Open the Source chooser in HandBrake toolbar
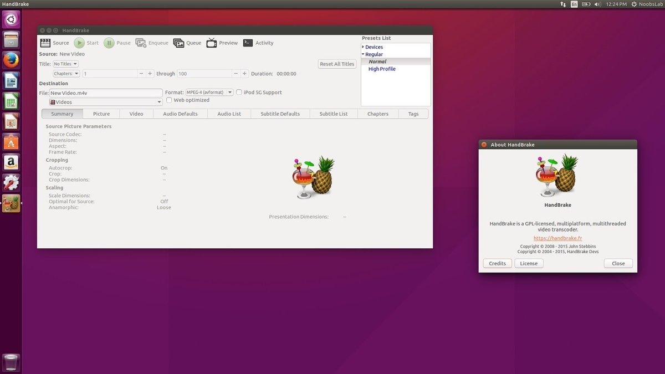665x374 pixels. 54,43
